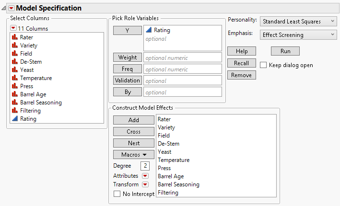Click the Degree input field
Viewport: 340px width, 206px height.
[x=145, y=166]
